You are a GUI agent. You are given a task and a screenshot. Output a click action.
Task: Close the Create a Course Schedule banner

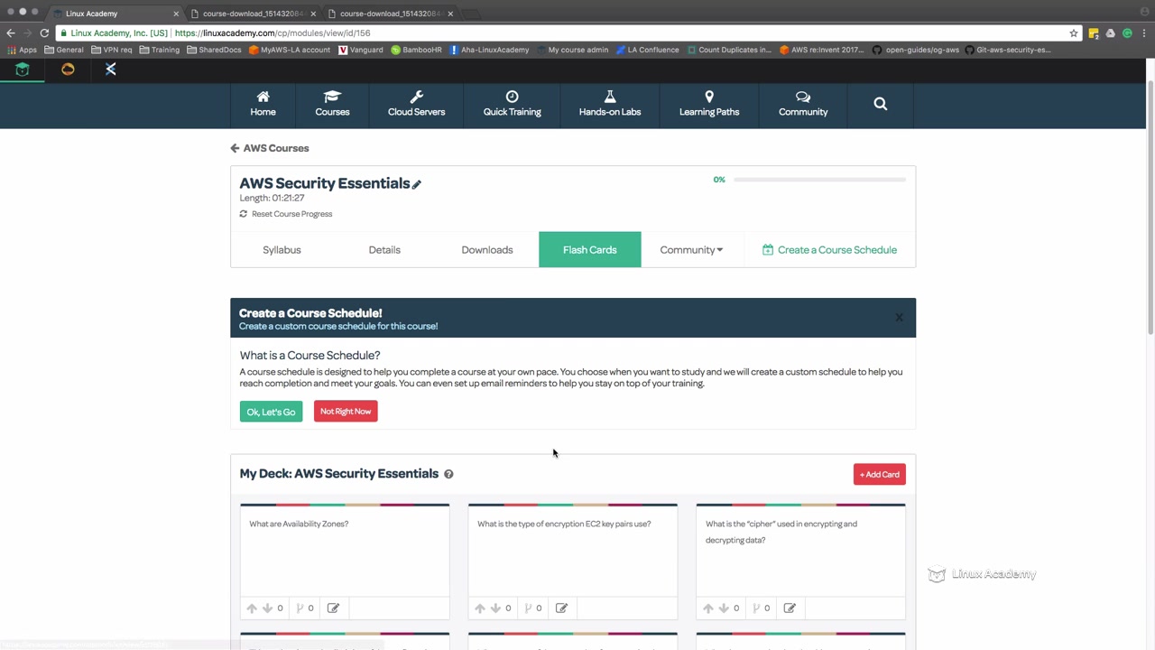point(899,318)
